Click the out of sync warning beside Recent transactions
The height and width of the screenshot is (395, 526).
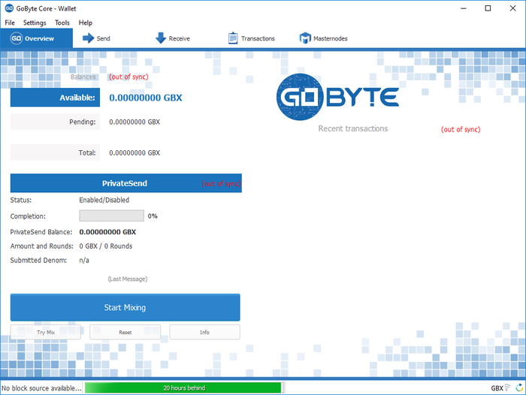pyautogui.click(x=460, y=129)
